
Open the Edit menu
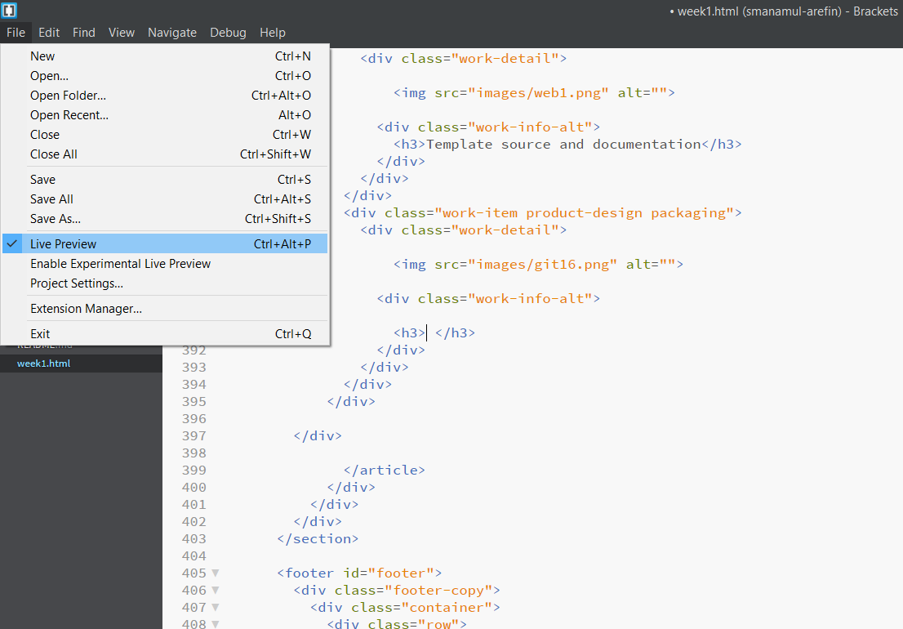49,33
